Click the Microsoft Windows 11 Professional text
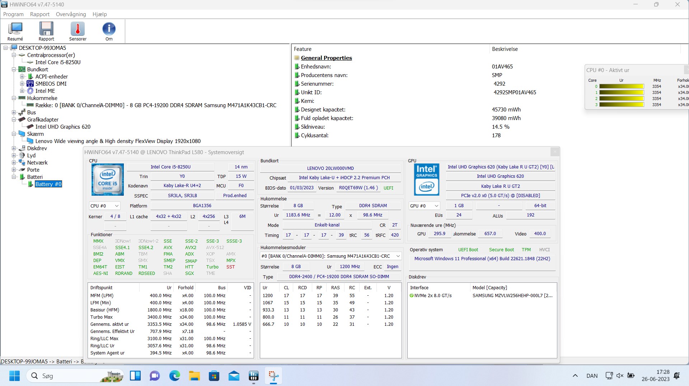The width and height of the screenshot is (689, 386). click(482, 258)
